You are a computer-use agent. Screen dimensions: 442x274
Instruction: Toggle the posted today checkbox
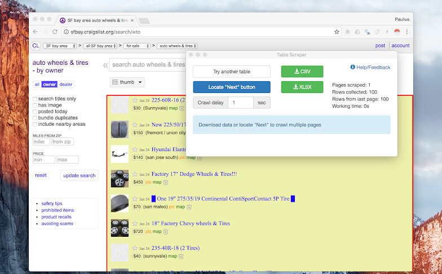[36, 112]
